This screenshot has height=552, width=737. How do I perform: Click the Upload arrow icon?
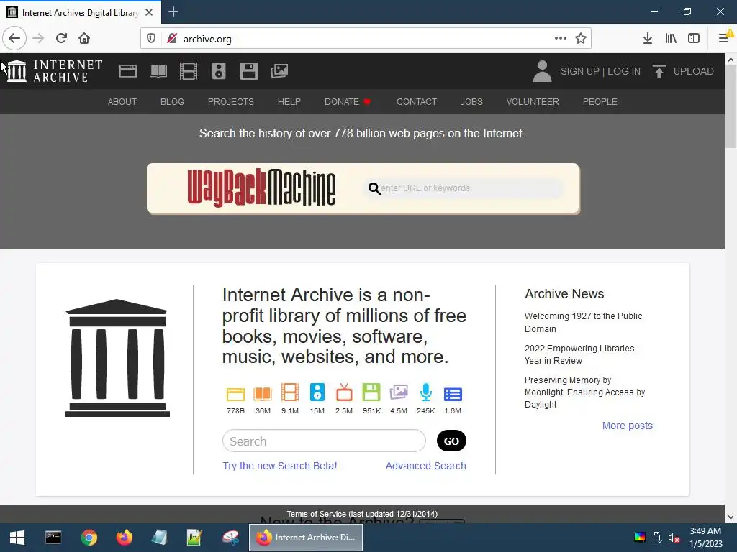point(659,71)
